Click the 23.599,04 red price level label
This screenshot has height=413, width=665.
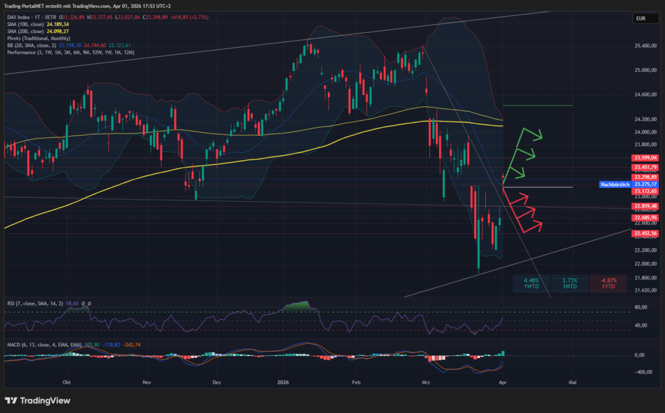pyautogui.click(x=645, y=158)
